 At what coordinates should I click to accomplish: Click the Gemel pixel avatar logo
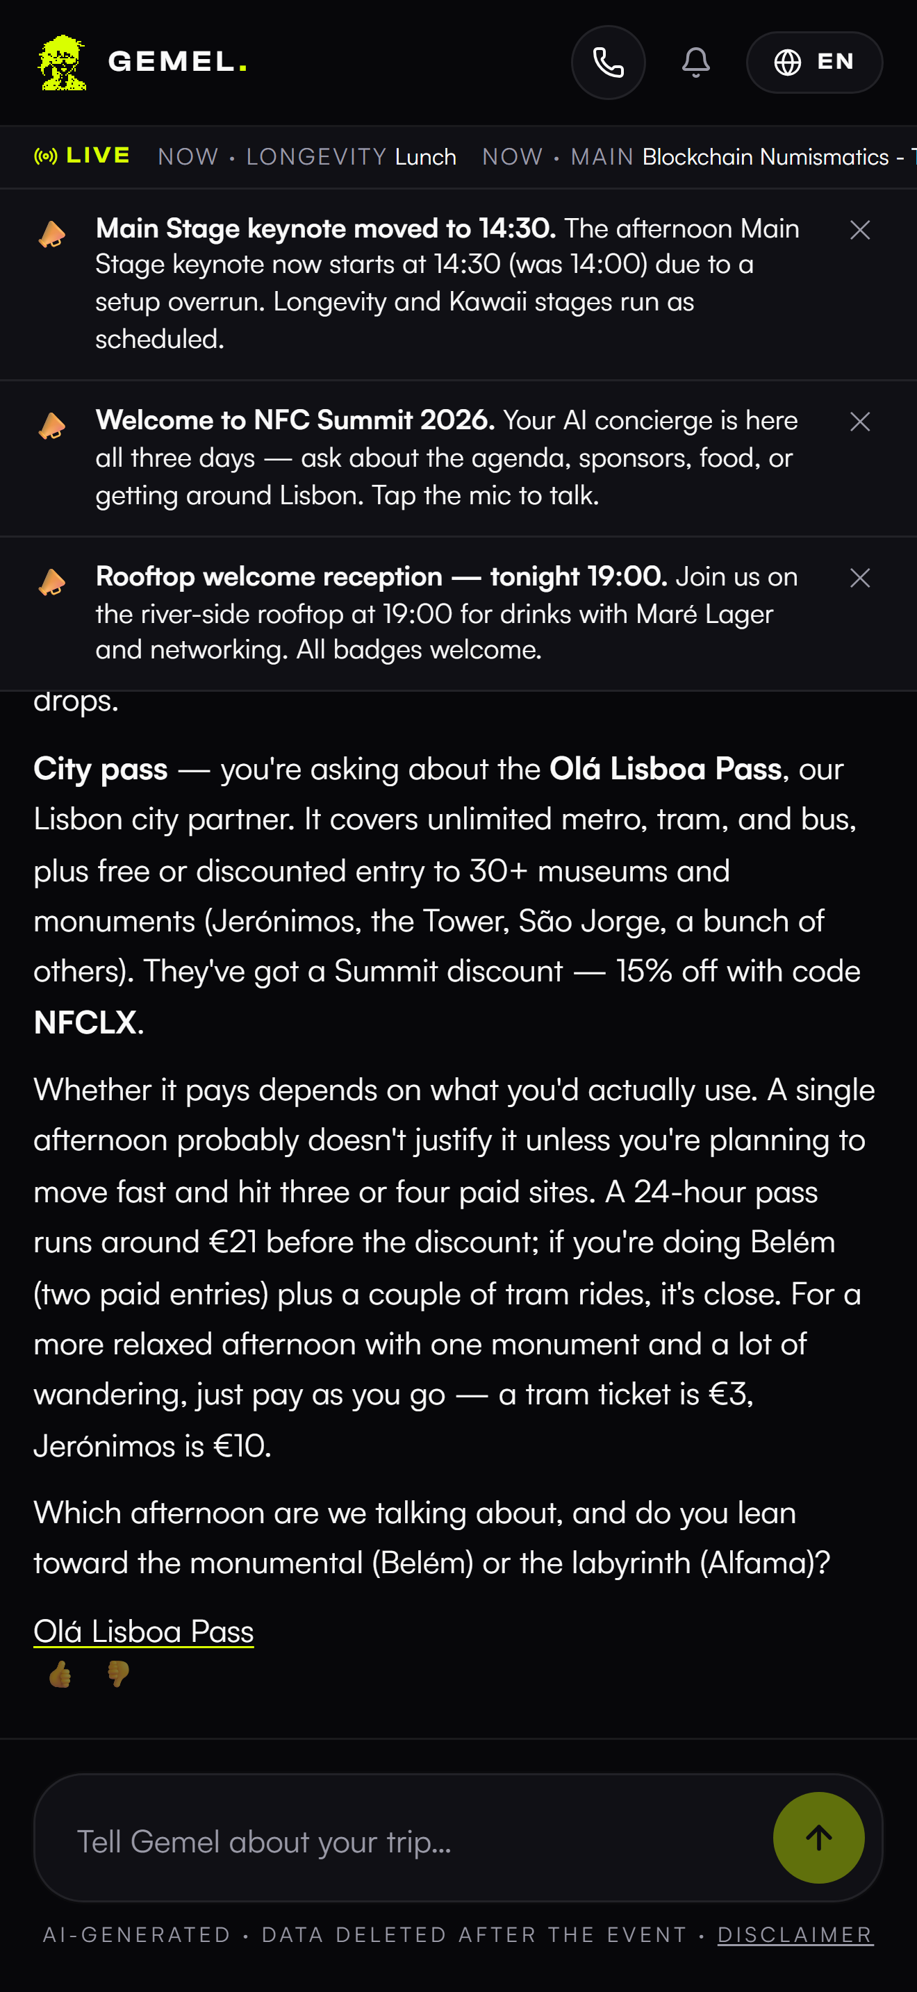point(63,63)
